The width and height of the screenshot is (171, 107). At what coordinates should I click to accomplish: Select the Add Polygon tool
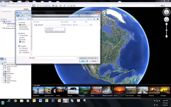(x=41, y=6)
